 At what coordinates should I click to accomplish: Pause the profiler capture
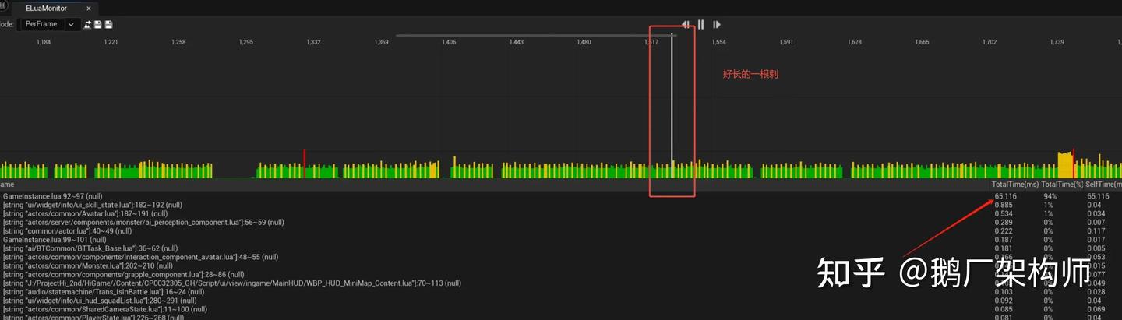700,24
